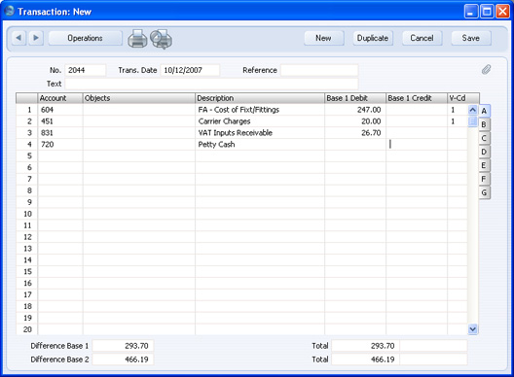Viewport: 514px width, 377px height.
Task: Click the New button
Action: (324, 38)
